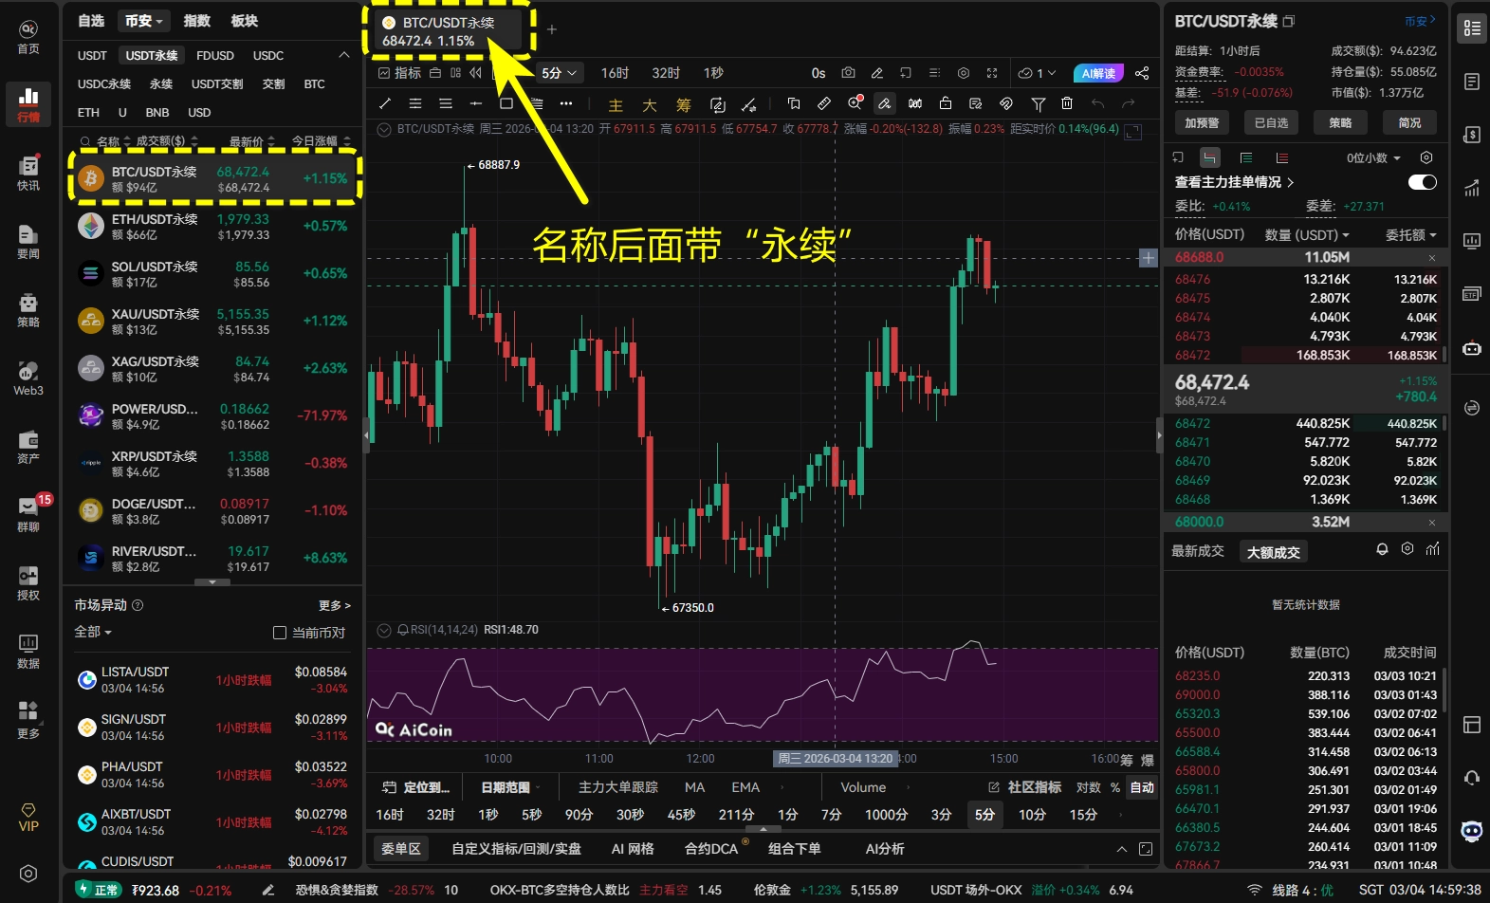Screen dimensions: 1490x903
Task: Select the ruler measure tool
Action: click(x=824, y=103)
